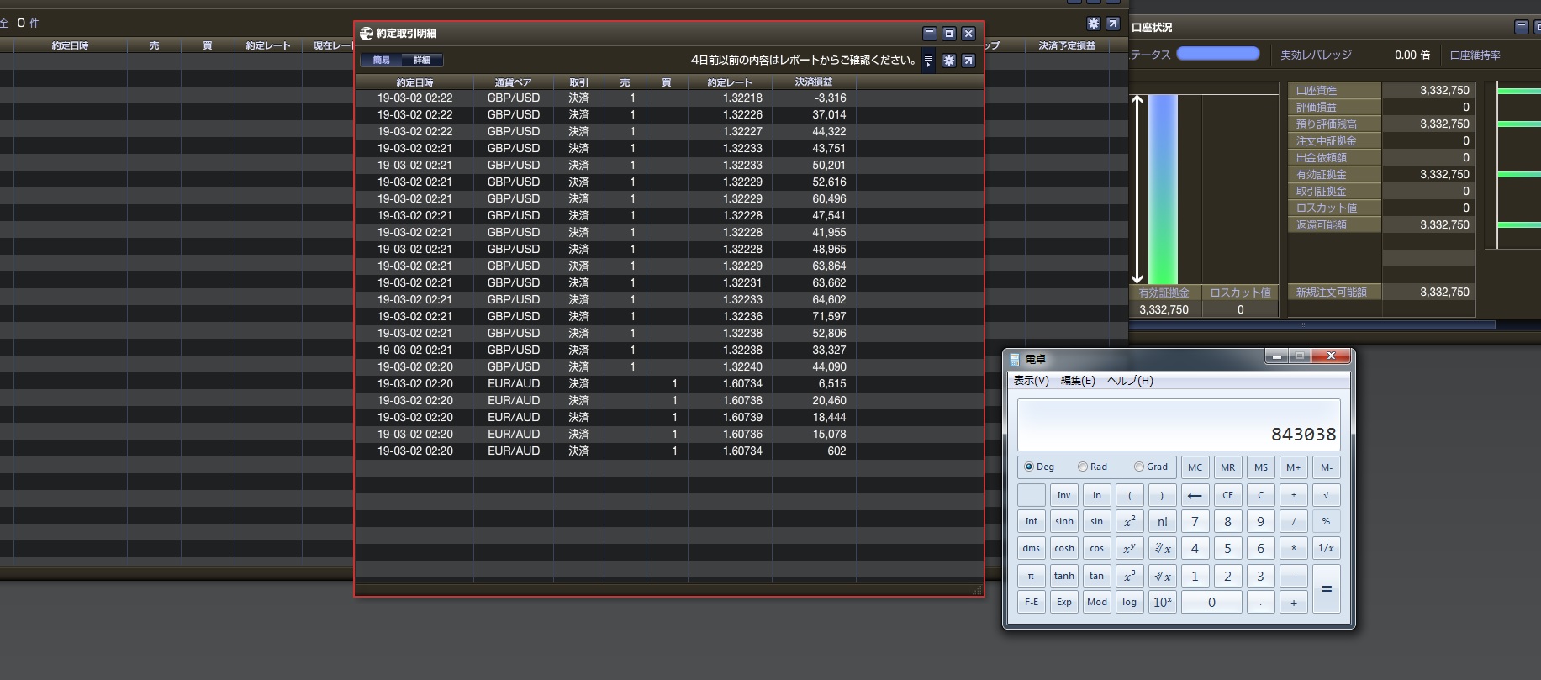Select the Deg radio button
The image size is (1541, 680).
point(1029,467)
